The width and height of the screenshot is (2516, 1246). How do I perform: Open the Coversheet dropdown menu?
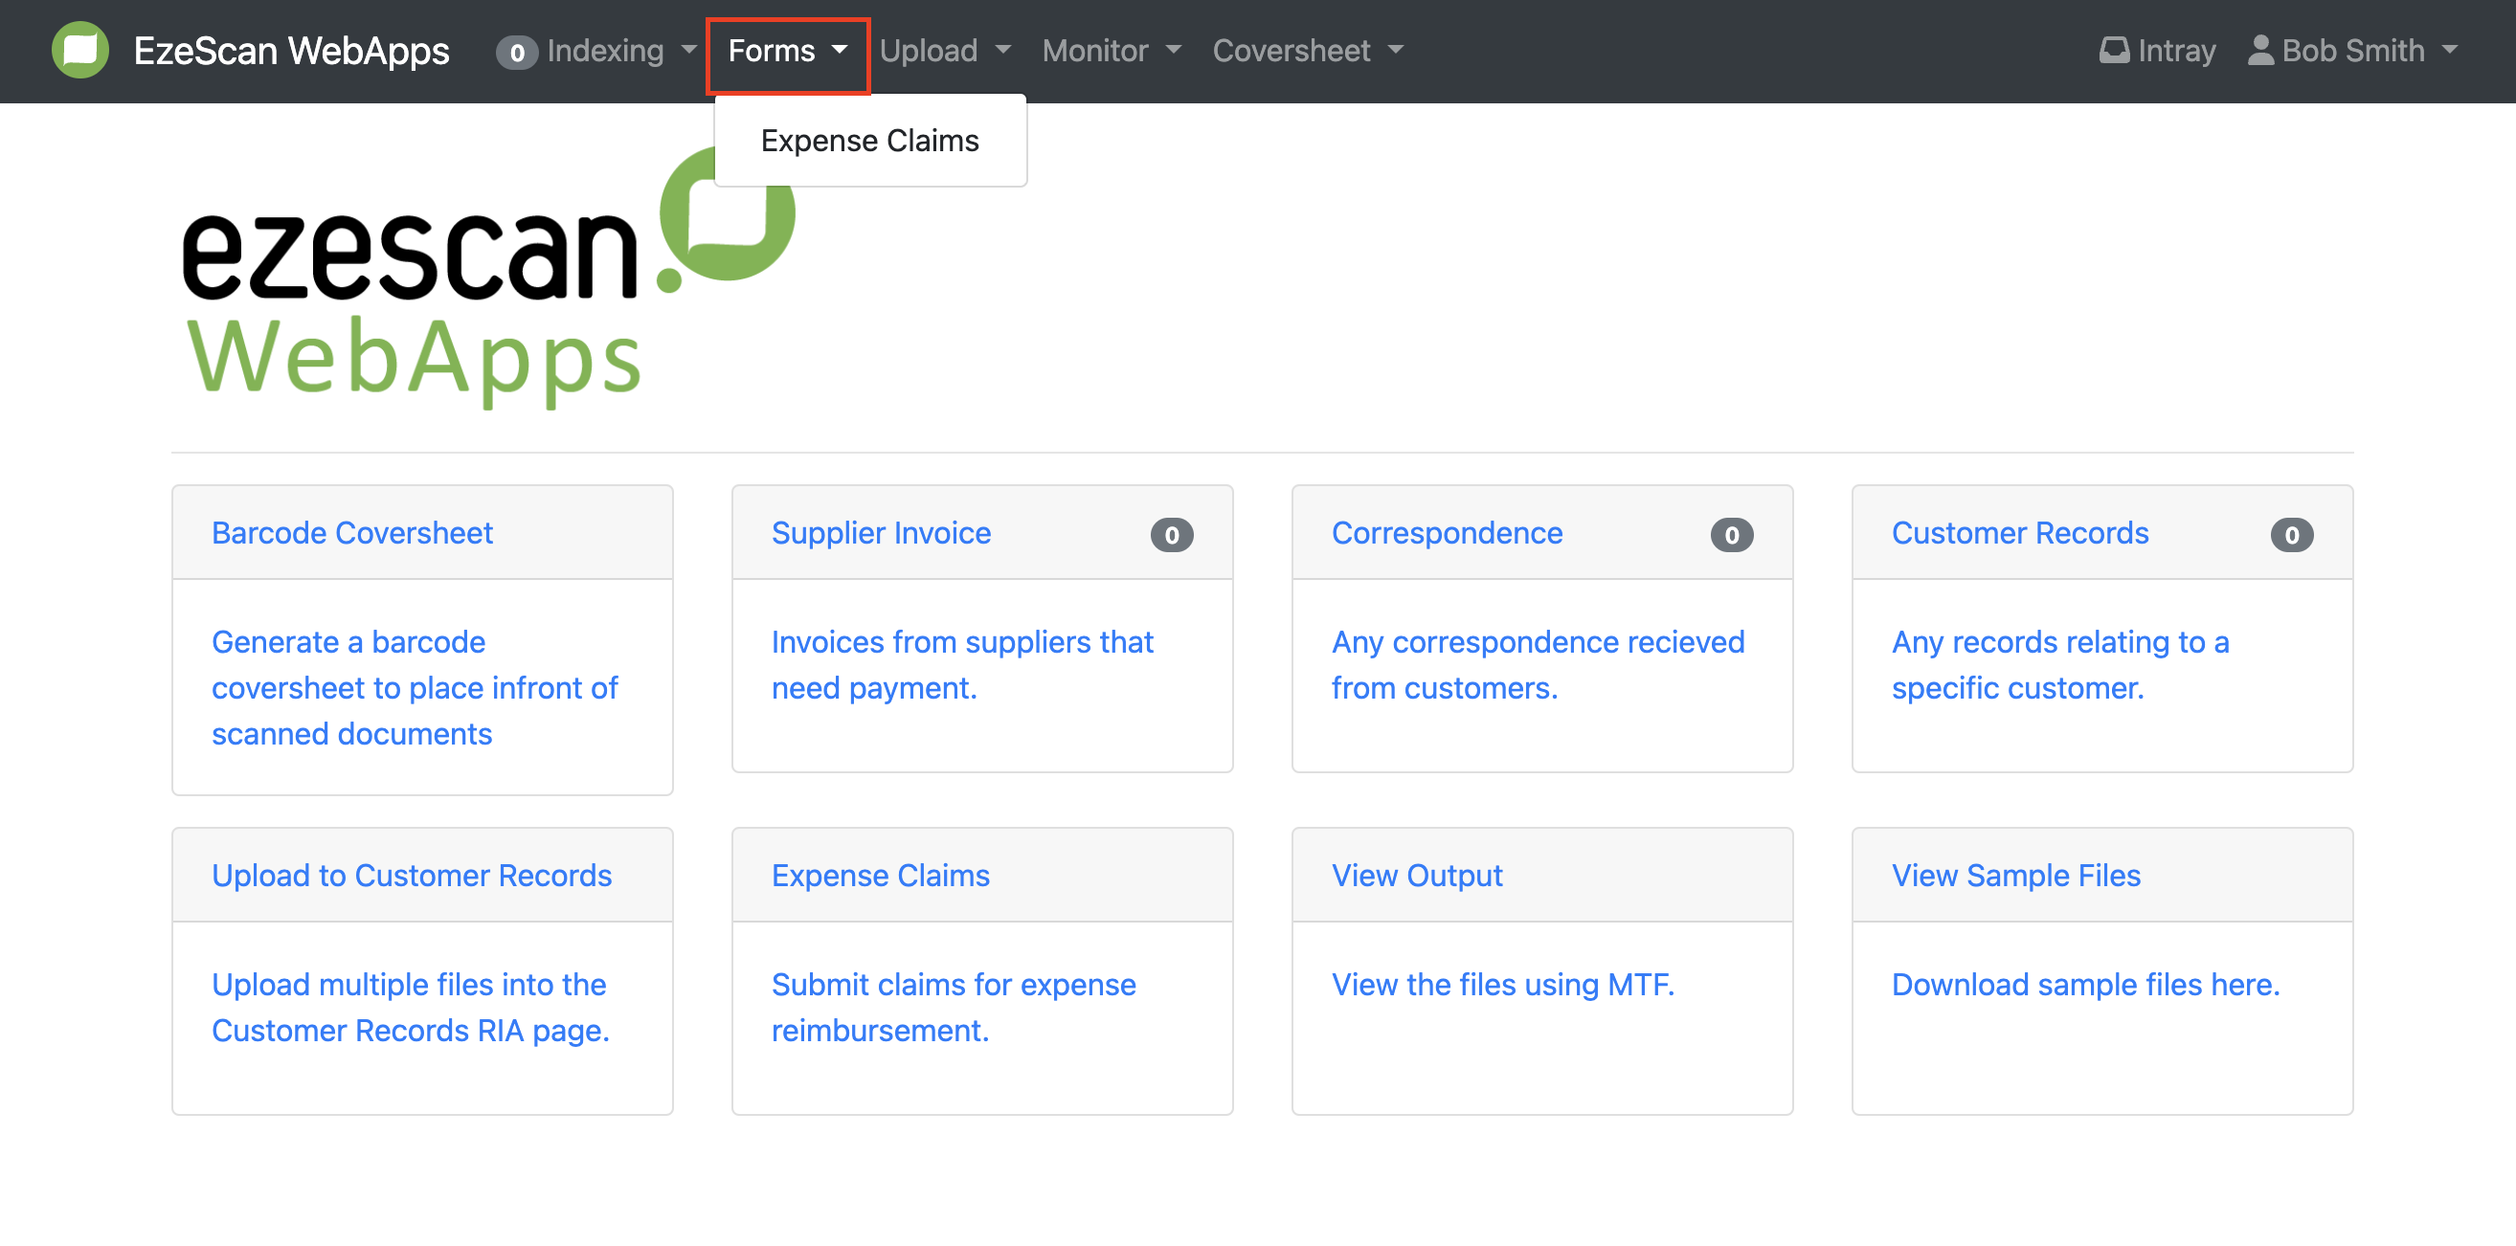point(1307,50)
